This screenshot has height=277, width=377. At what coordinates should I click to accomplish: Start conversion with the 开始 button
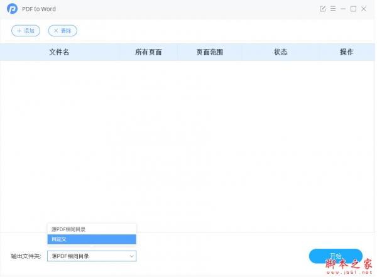336,256
